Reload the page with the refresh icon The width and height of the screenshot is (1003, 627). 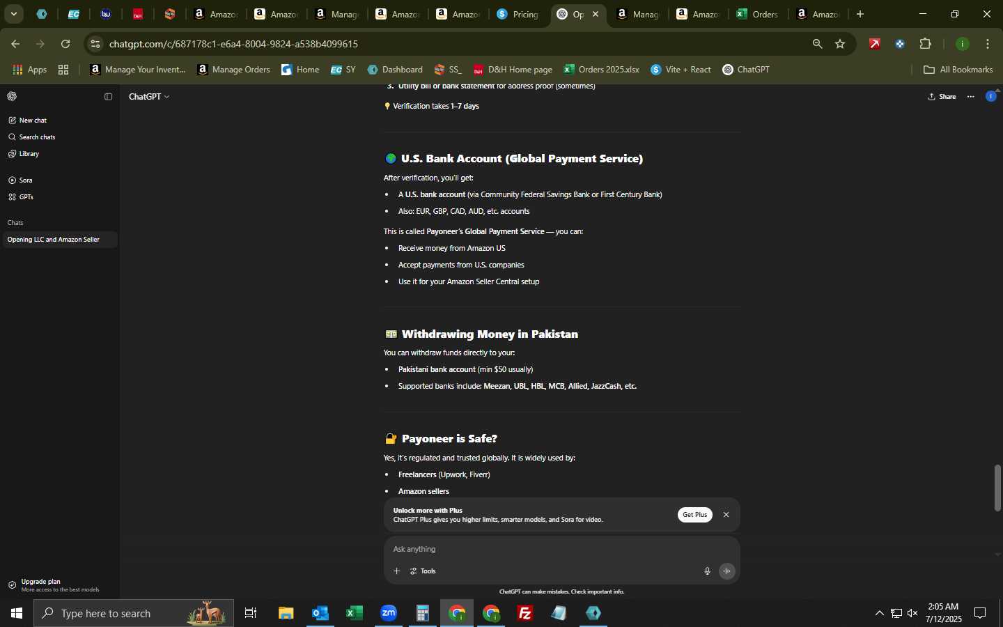(65, 44)
